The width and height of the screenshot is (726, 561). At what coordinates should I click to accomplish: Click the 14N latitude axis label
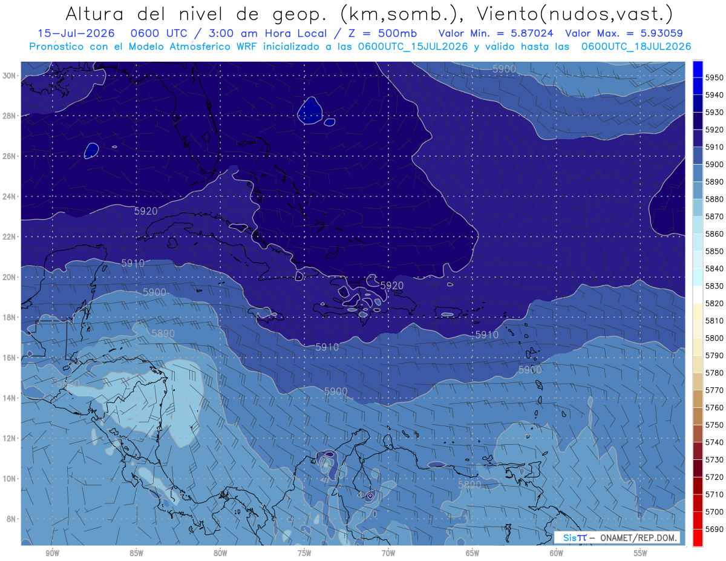coord(10,398)
